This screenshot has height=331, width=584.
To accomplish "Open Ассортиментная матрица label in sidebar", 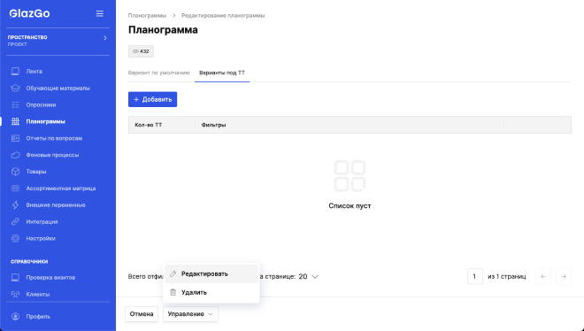I will [x=61, y=189].
